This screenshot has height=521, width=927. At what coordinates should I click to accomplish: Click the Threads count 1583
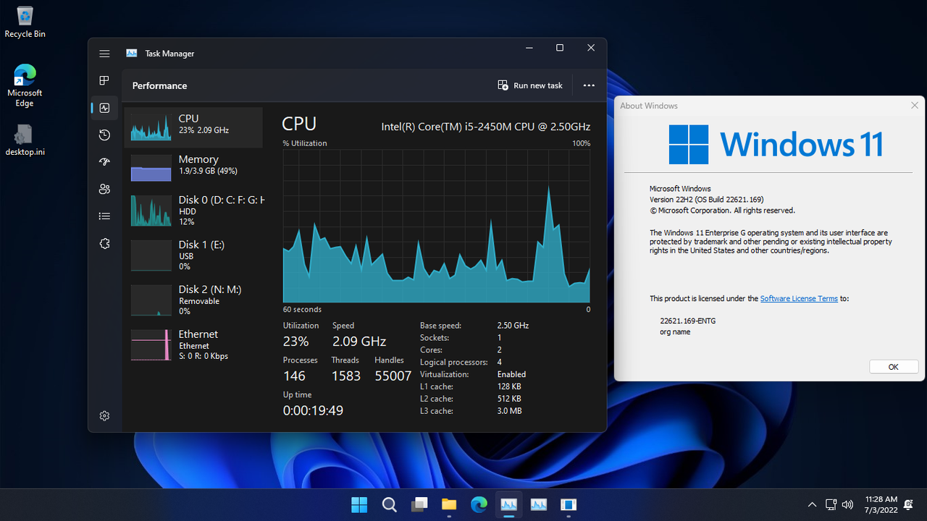click(x=345, y=376)
